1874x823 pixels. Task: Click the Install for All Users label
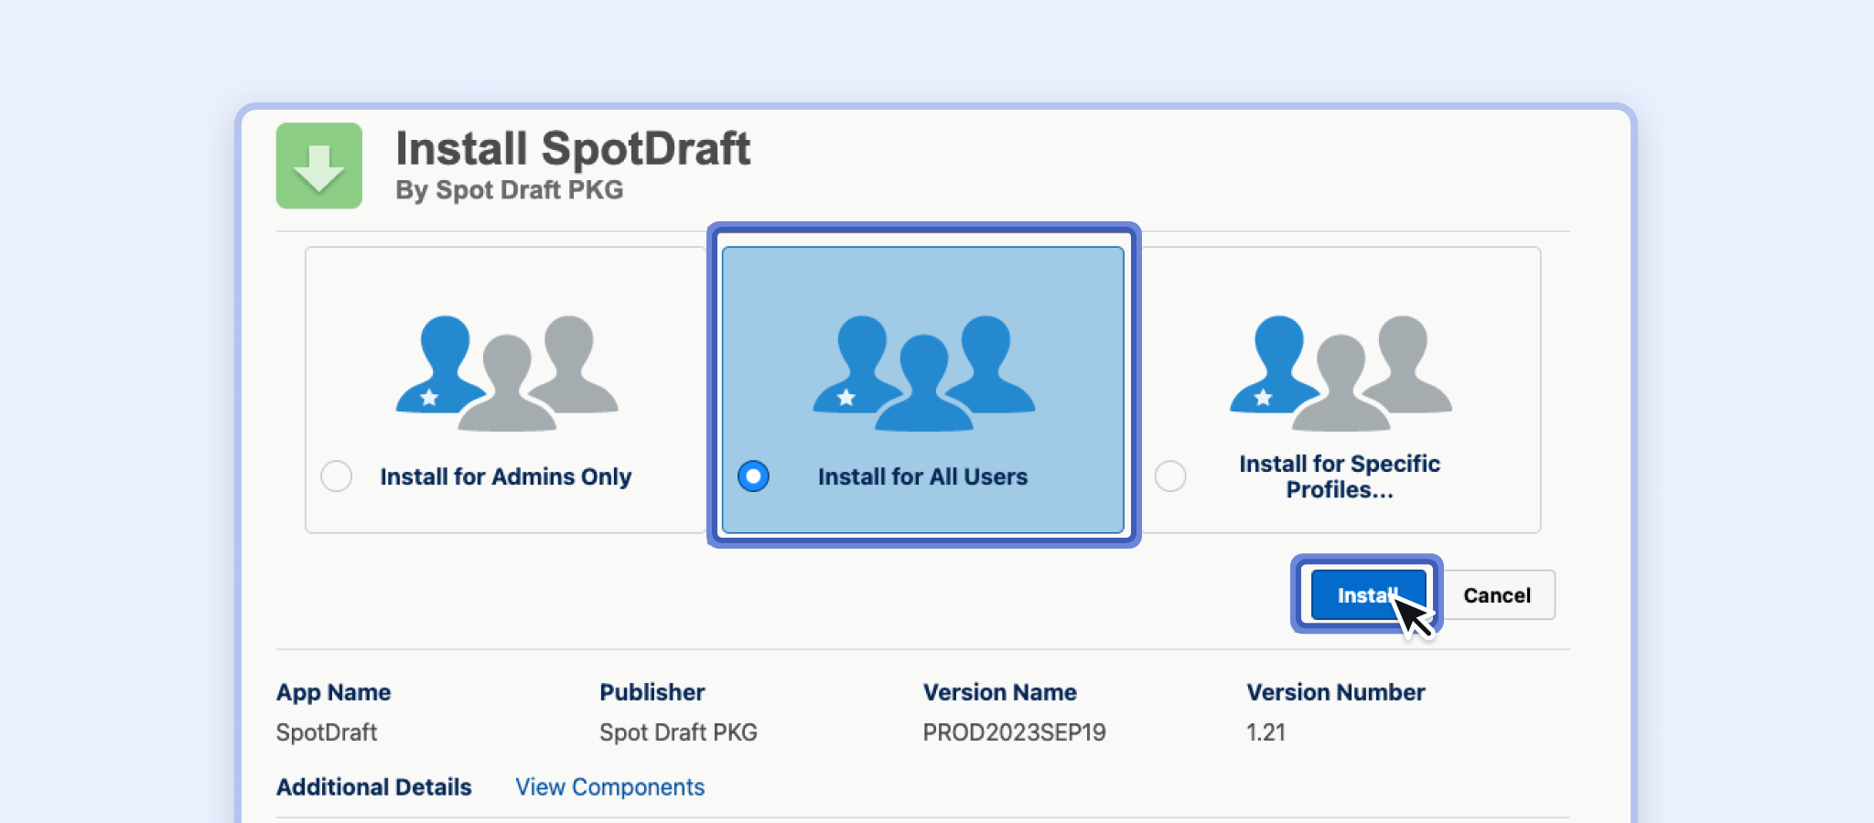(x=922, y=476)
